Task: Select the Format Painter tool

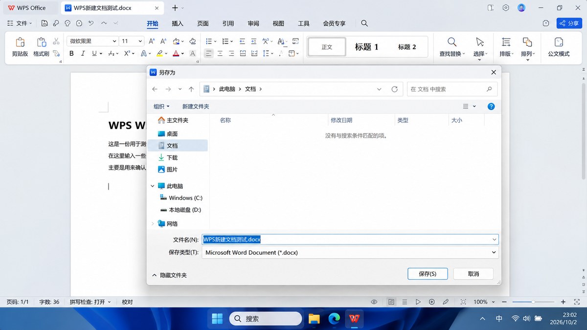Action: click(x=41, y=46)
